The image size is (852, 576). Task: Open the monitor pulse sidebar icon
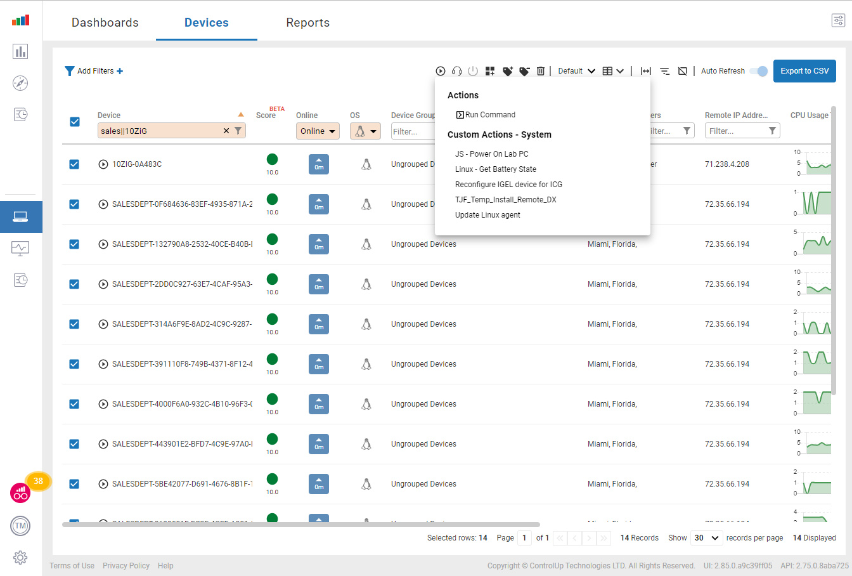pos(20,248)
